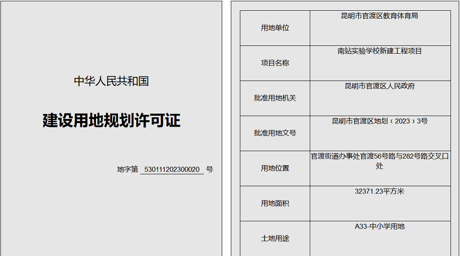Click the 昆明市官渡区地划（2023）3号 text
The width and height of the screenshot is (460, 256).
(x=379, y=121)
